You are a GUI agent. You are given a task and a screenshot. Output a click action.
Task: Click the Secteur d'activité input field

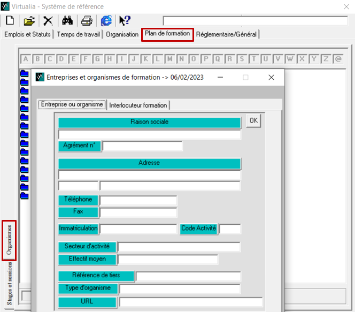coord(179,247)
